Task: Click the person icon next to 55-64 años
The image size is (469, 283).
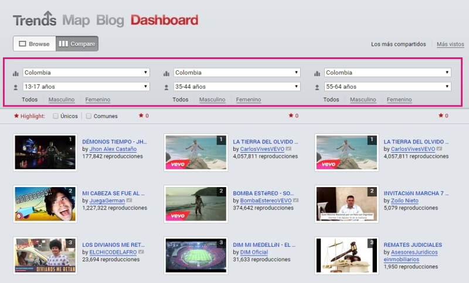Action: 317,87
